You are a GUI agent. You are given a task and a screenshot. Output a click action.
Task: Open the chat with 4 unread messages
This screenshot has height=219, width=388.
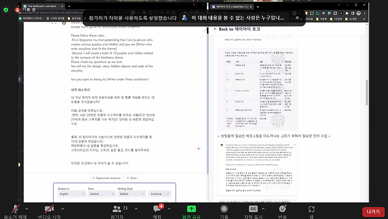click(x=158, y=209)
